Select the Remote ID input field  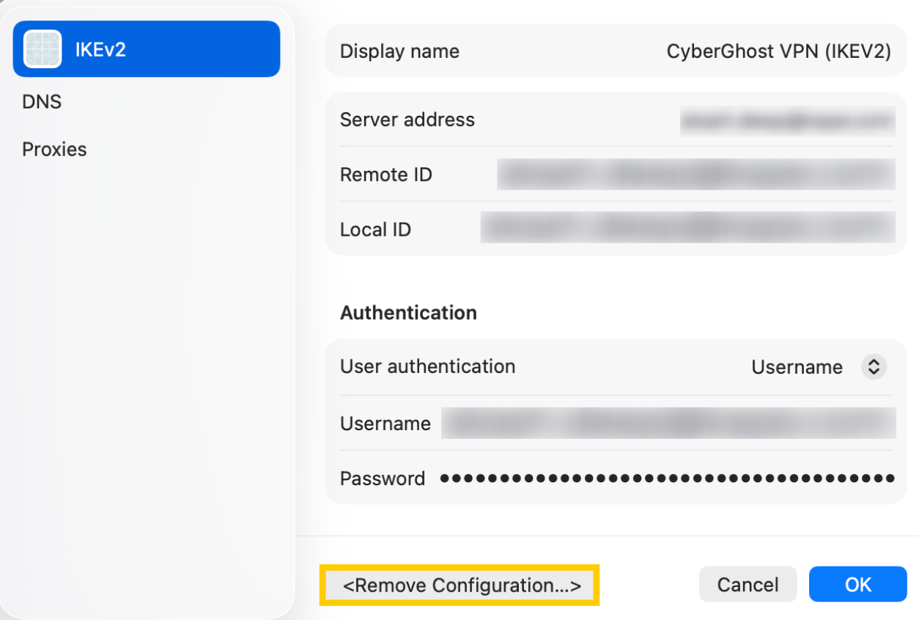tap(696, 174)
